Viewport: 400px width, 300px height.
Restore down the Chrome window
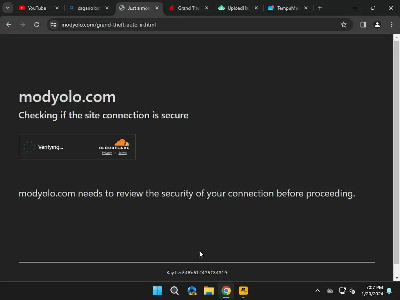point(373,8)
